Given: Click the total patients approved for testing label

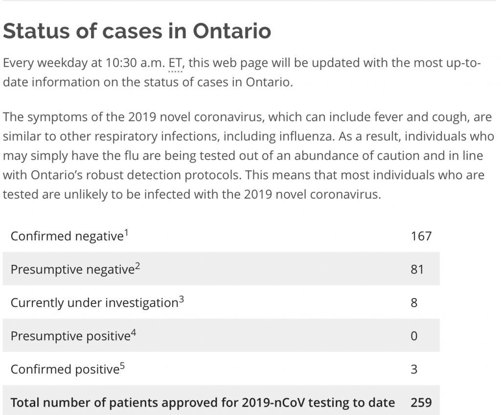Looking at the screenshot, I should (203, 403).
